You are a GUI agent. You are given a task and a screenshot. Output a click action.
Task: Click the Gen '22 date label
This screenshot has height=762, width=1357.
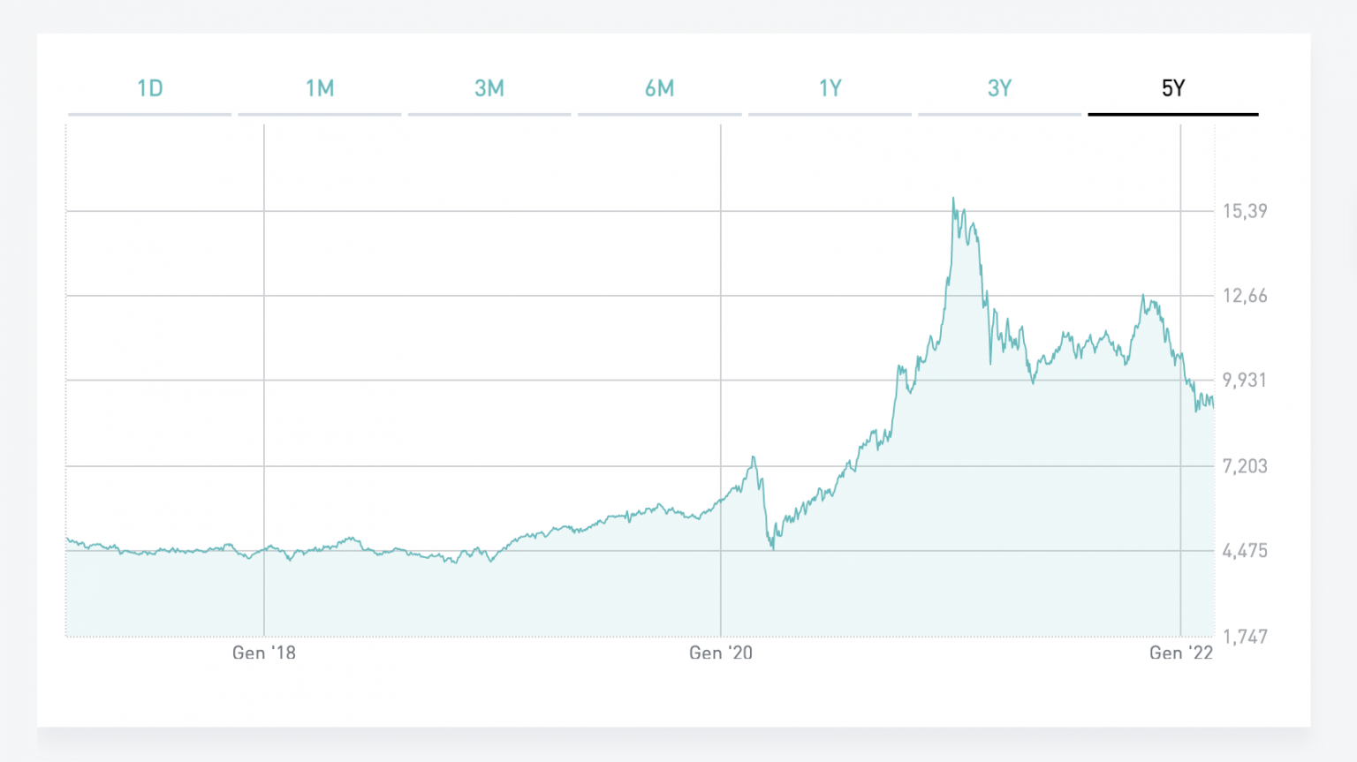click(x=1181, y=653)
